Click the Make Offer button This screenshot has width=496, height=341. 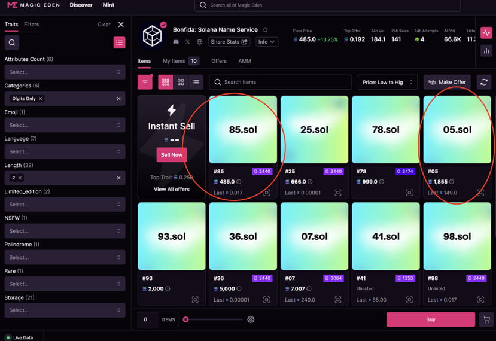447,82
